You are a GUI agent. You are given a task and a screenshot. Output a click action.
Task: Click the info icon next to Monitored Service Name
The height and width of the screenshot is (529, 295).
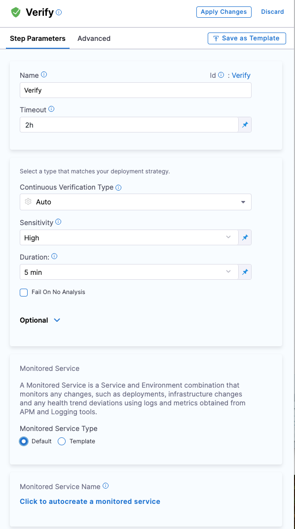[x=105, y=486]
